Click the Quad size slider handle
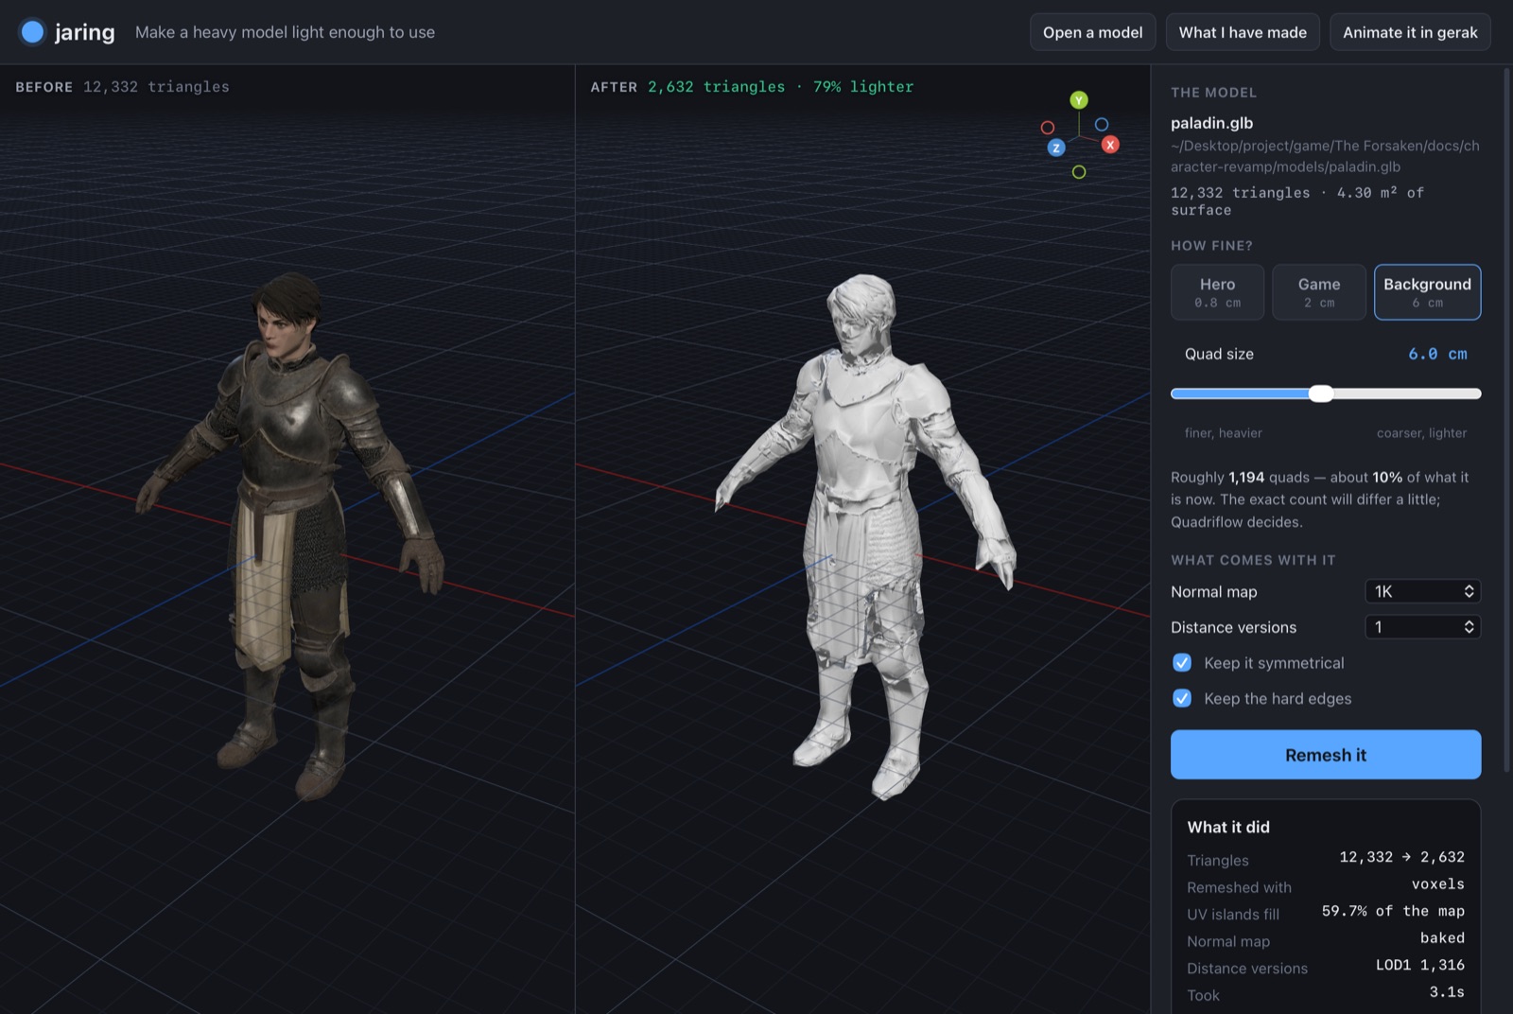 click(x=1321, y=393)
